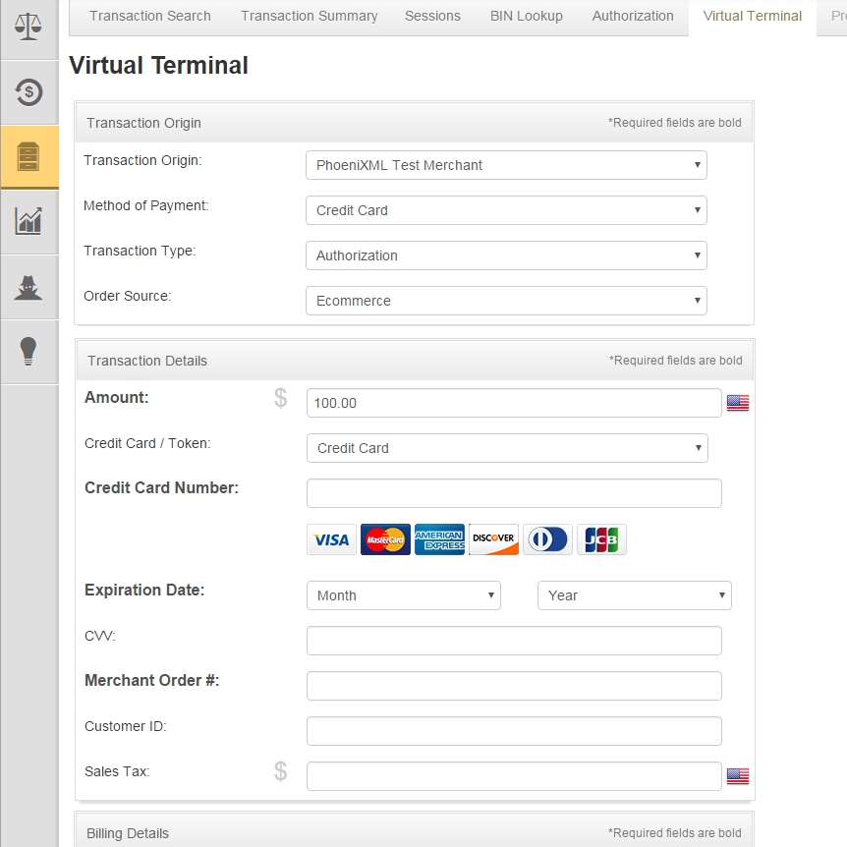Click the Amount input field
Viewport: 847px width, 847px height.
click(514, 403)
